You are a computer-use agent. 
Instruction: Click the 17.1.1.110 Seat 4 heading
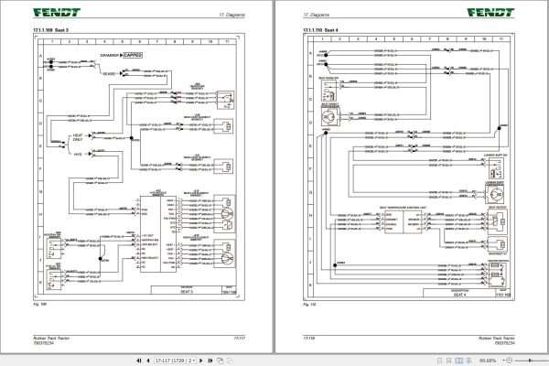(320, 30)
